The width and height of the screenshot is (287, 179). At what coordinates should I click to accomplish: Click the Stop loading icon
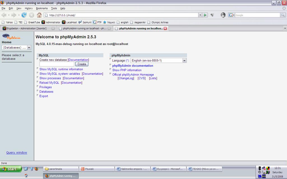point(32,15)
